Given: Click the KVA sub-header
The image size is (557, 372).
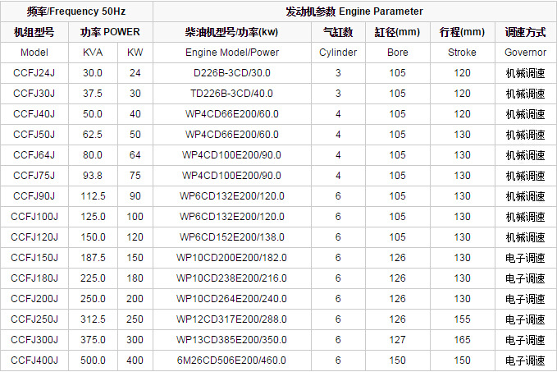Looking at the screenshot, I should click(93, 53).
